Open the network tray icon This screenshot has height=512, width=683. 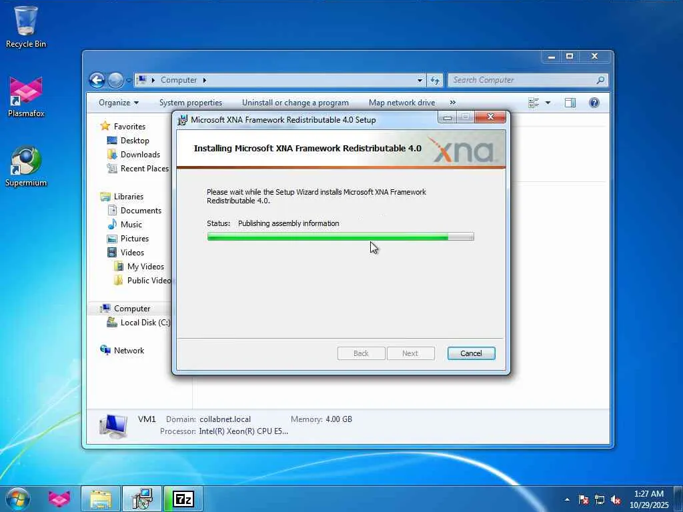pyautogui.click(x=600, y=500)
